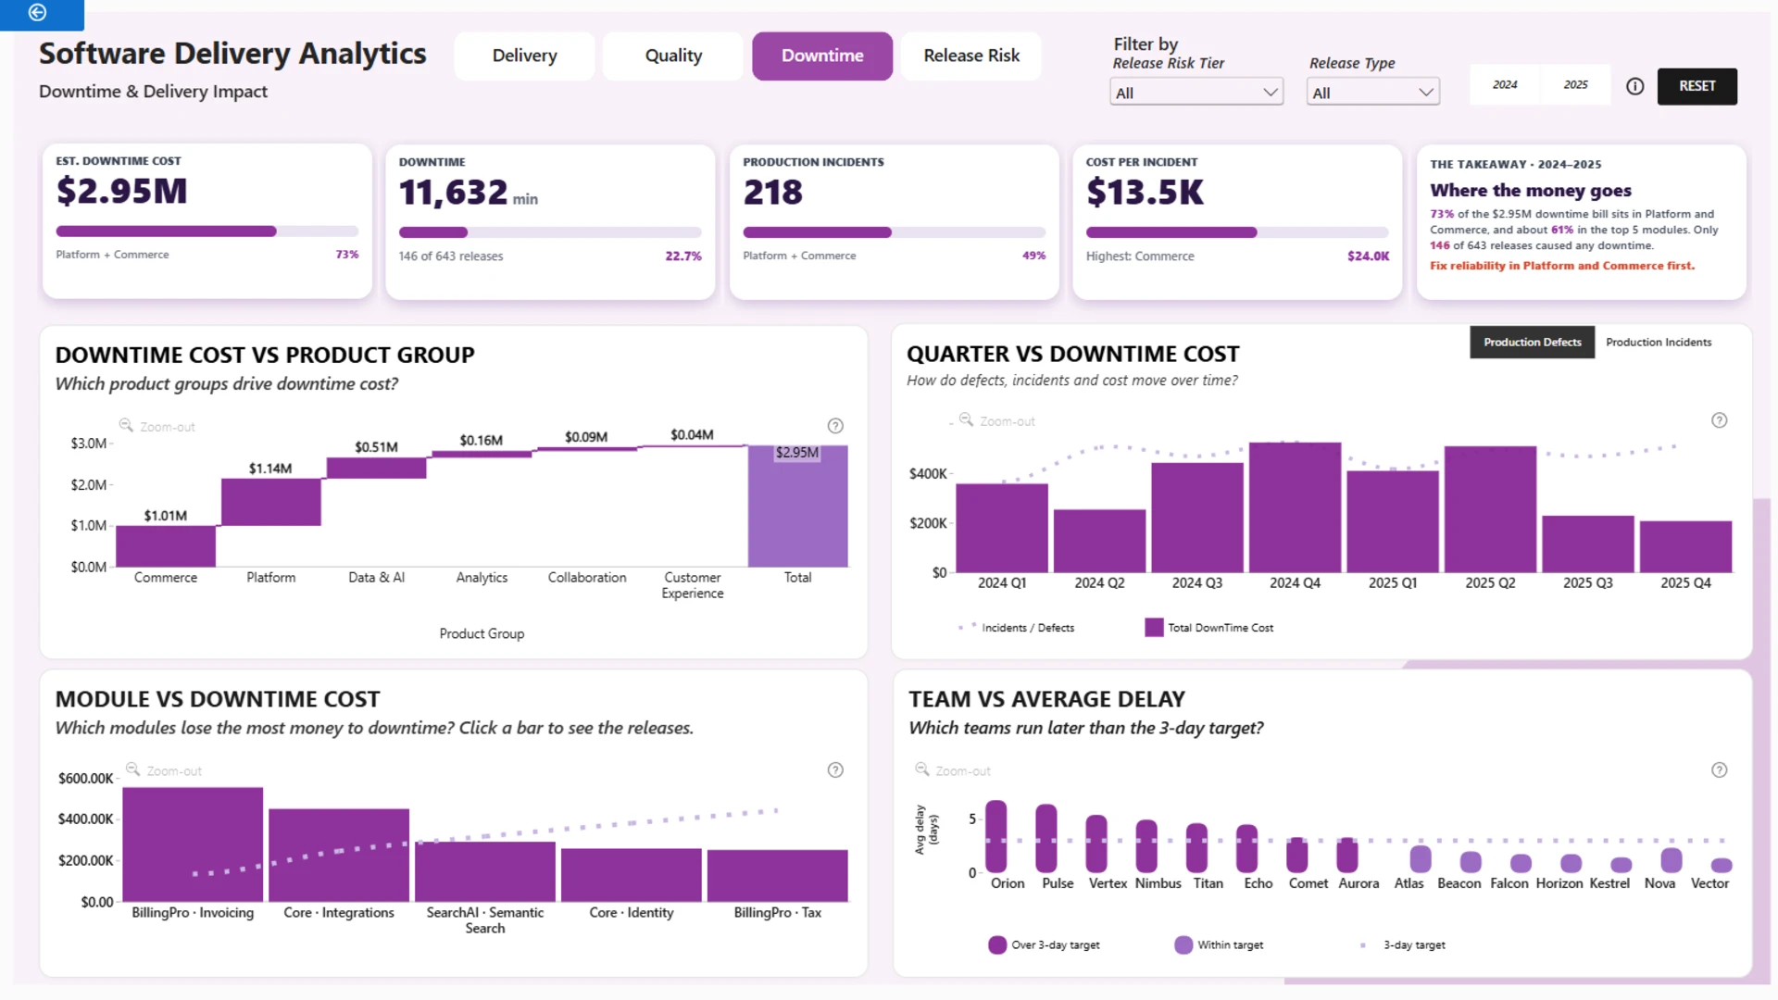Viewport: 1778px width, 1000px height.
Task: Click the Over 3-day target legend swatch
Action: (997, 945)
